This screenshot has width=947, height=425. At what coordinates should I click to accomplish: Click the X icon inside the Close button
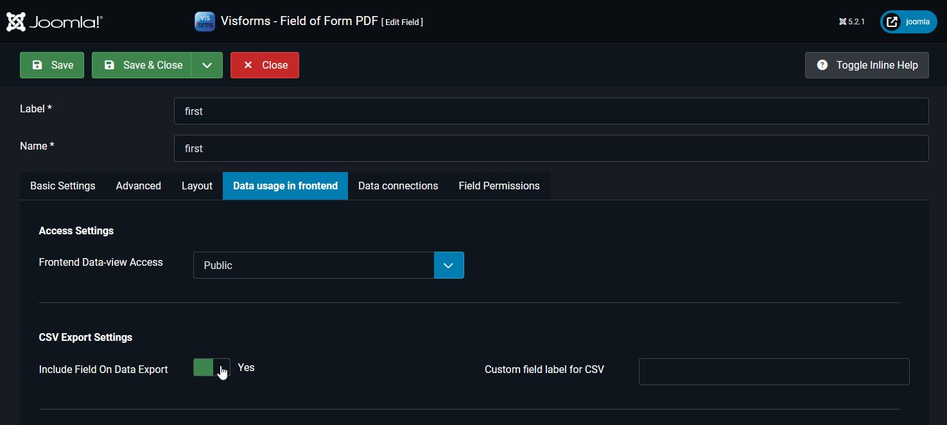[x=249, y=65]
